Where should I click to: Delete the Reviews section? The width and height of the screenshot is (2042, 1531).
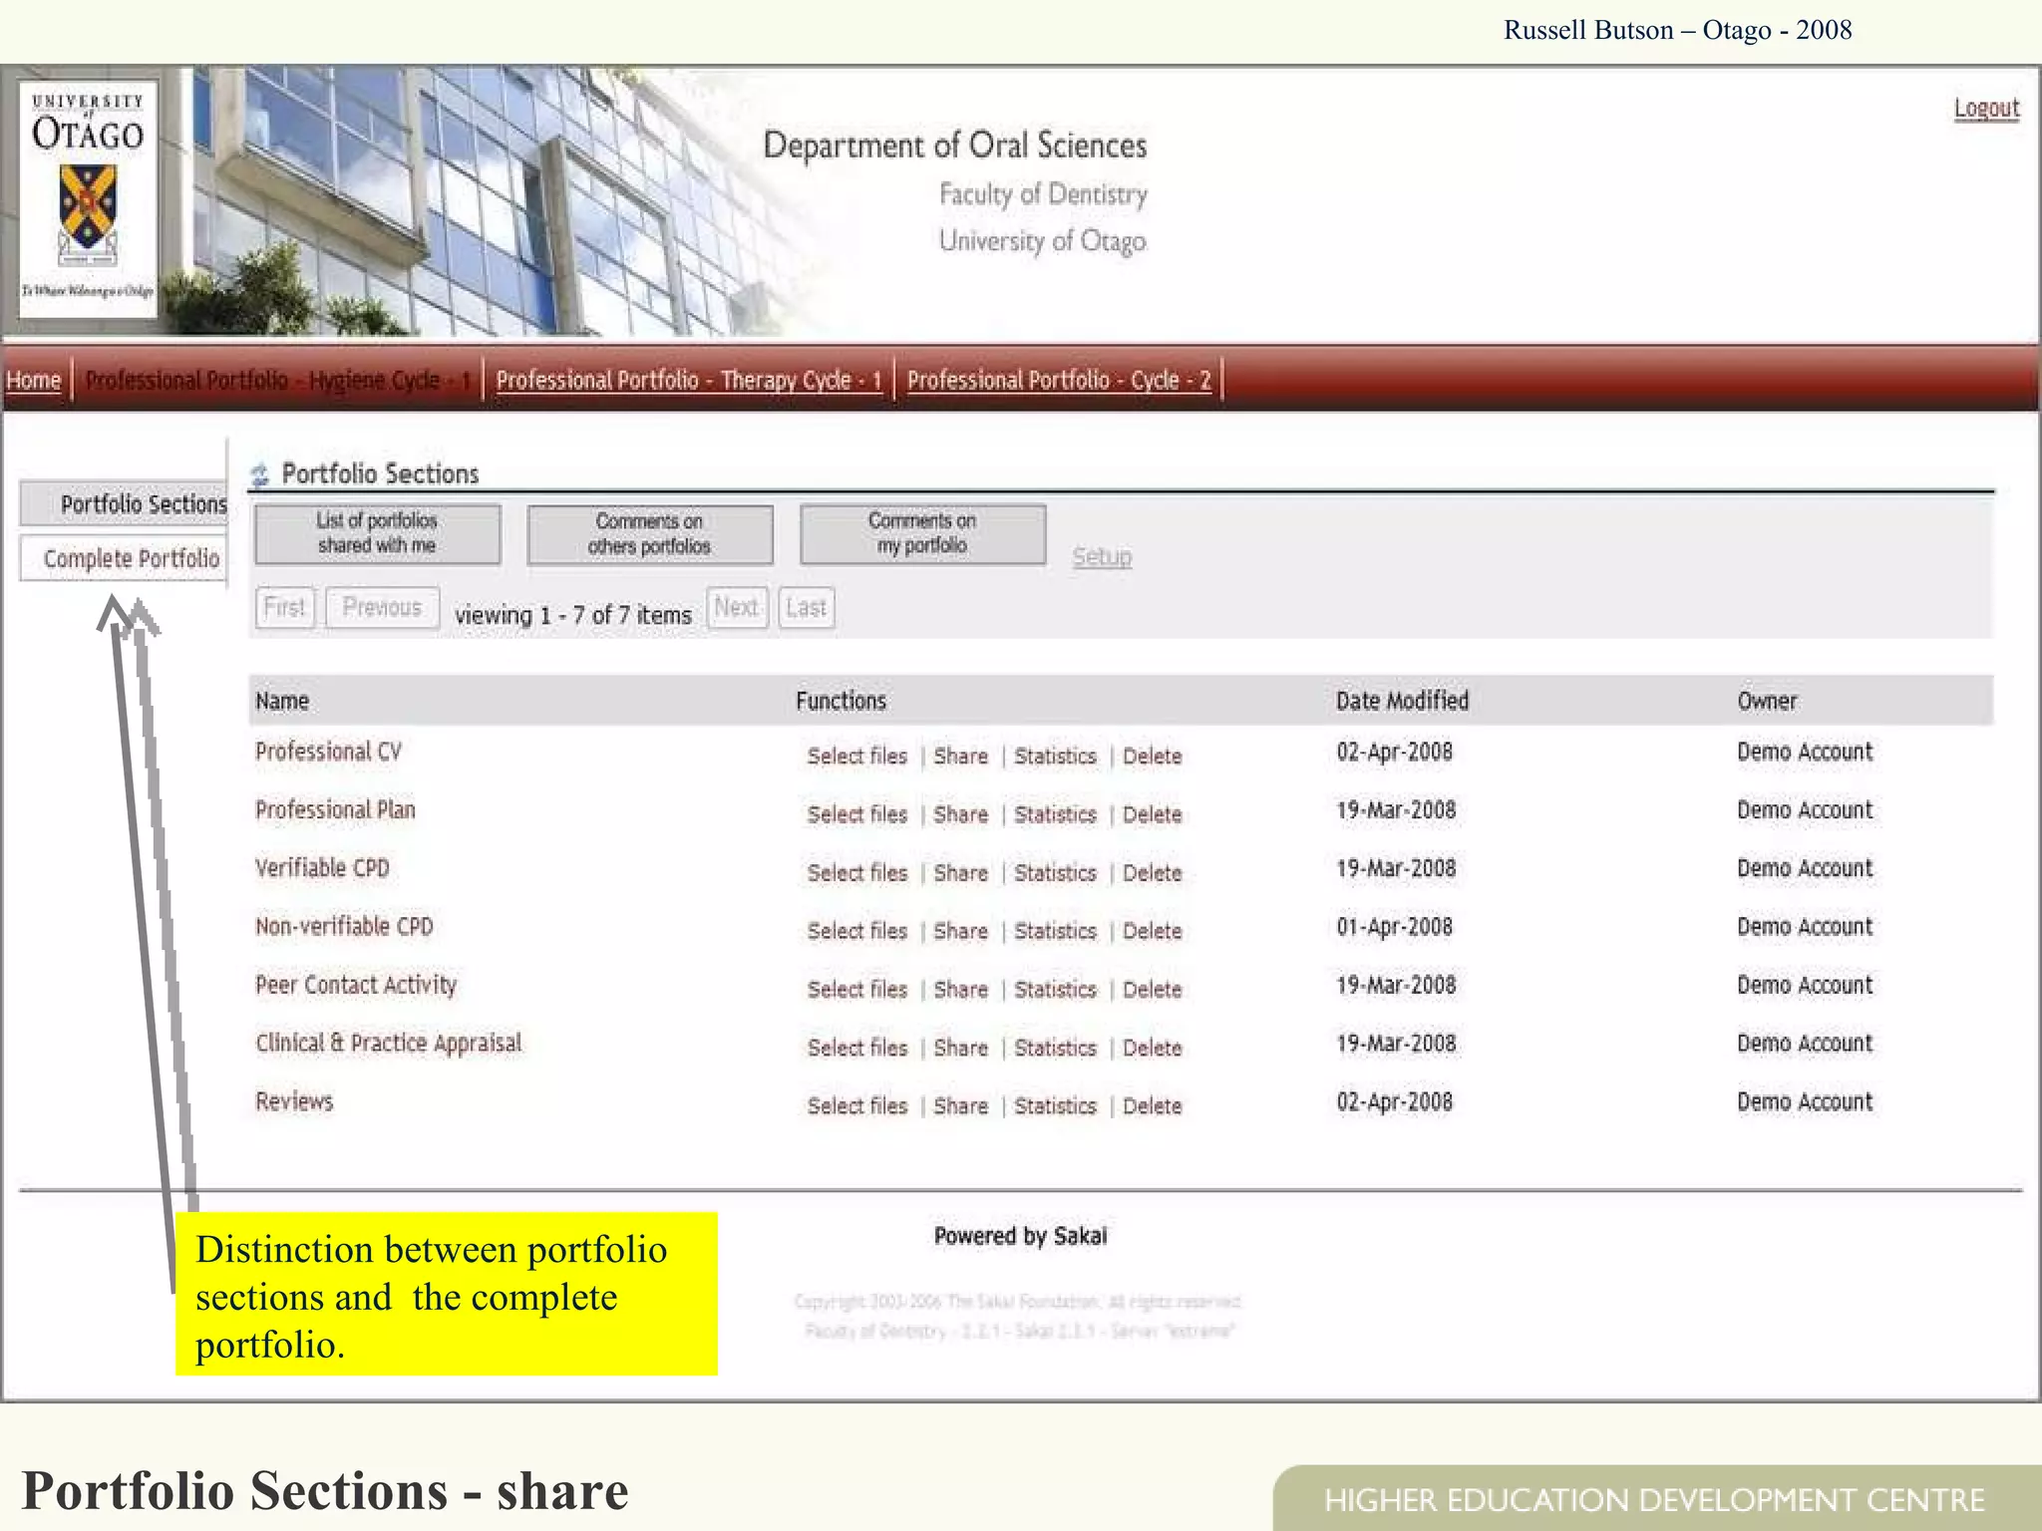(1152, 1106)
